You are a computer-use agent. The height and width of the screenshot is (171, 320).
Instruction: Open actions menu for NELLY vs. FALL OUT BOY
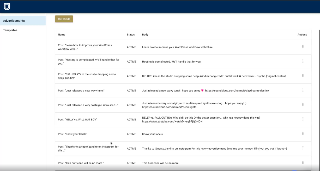click(303, 119)
